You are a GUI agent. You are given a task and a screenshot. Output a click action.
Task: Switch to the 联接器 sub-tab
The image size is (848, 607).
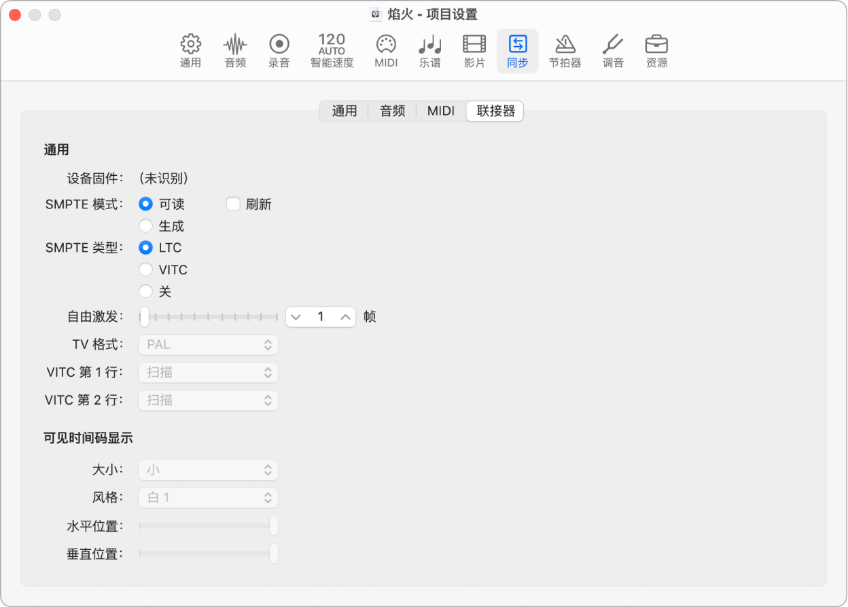coord(495,111)
